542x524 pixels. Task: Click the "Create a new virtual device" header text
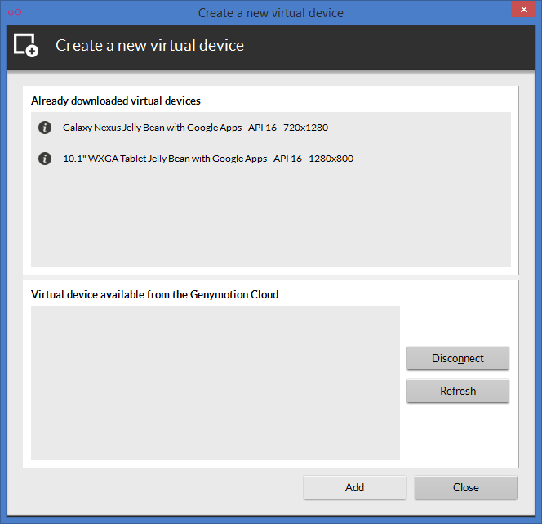click(149, 45)
